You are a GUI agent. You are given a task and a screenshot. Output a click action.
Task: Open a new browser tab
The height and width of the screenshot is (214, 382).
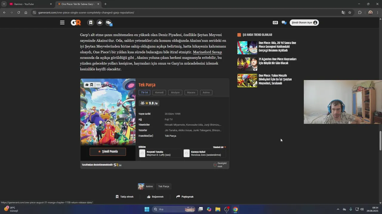click(105, 4)
